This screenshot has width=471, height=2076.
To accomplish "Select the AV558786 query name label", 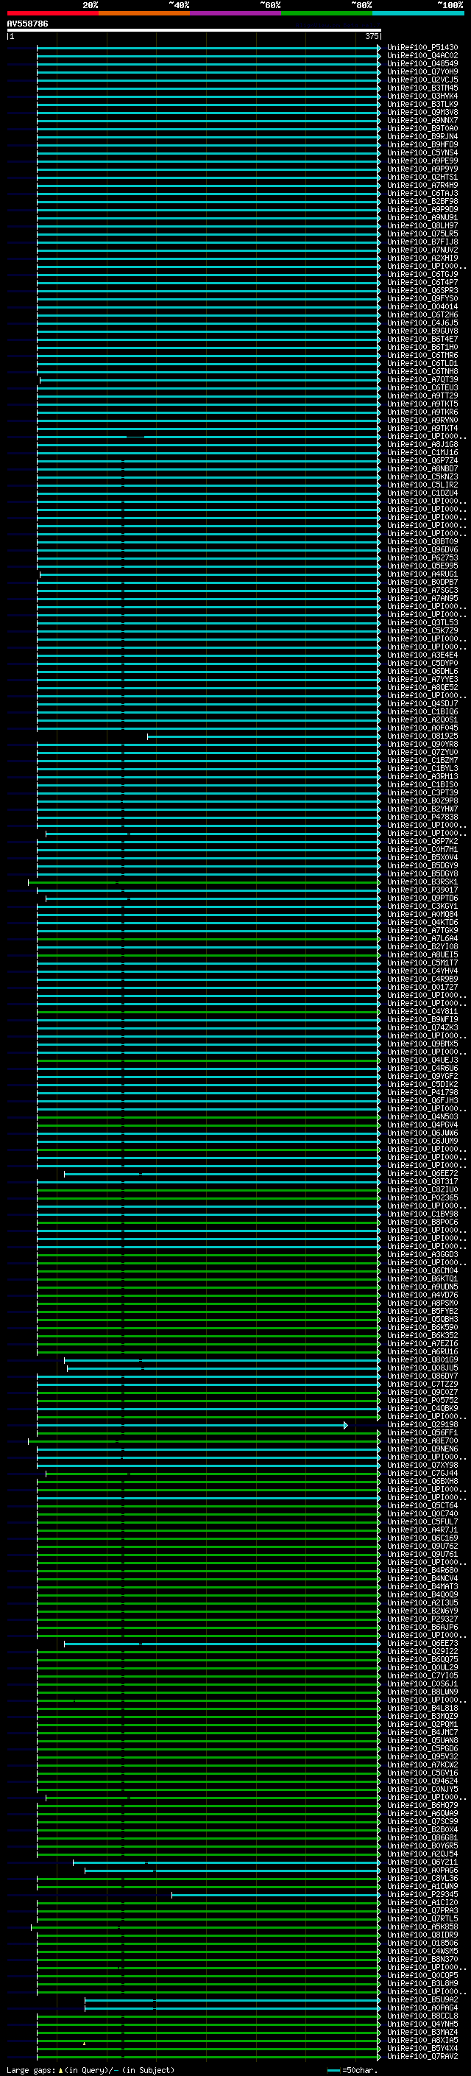I will [27, 24].
